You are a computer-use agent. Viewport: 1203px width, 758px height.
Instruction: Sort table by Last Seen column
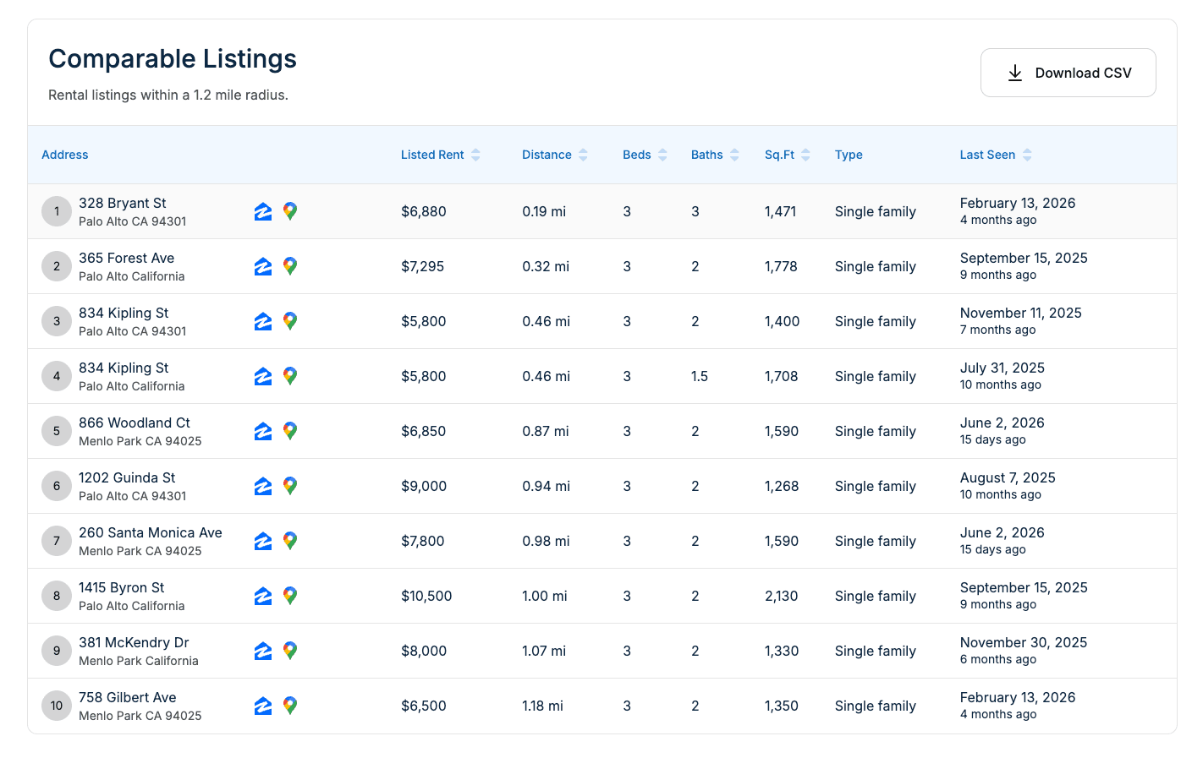(996, 155)
